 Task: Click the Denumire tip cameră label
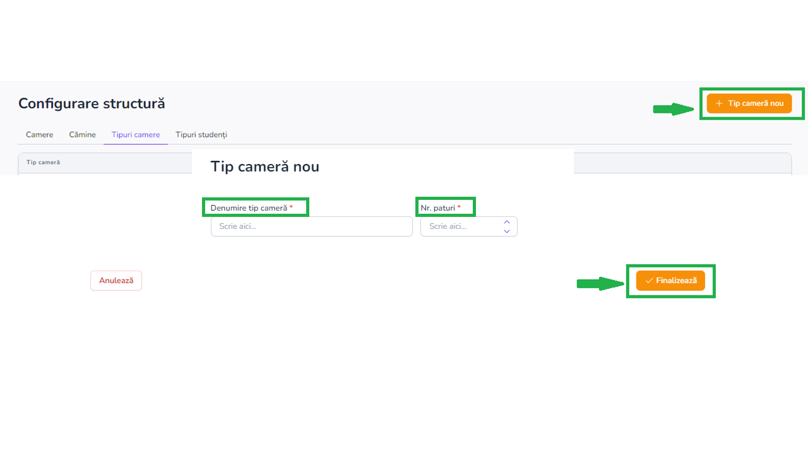pos(249,208)
